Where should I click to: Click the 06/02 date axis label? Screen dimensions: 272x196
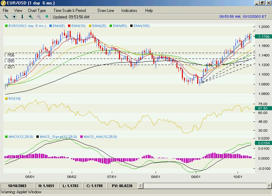[x=72, y=177]
